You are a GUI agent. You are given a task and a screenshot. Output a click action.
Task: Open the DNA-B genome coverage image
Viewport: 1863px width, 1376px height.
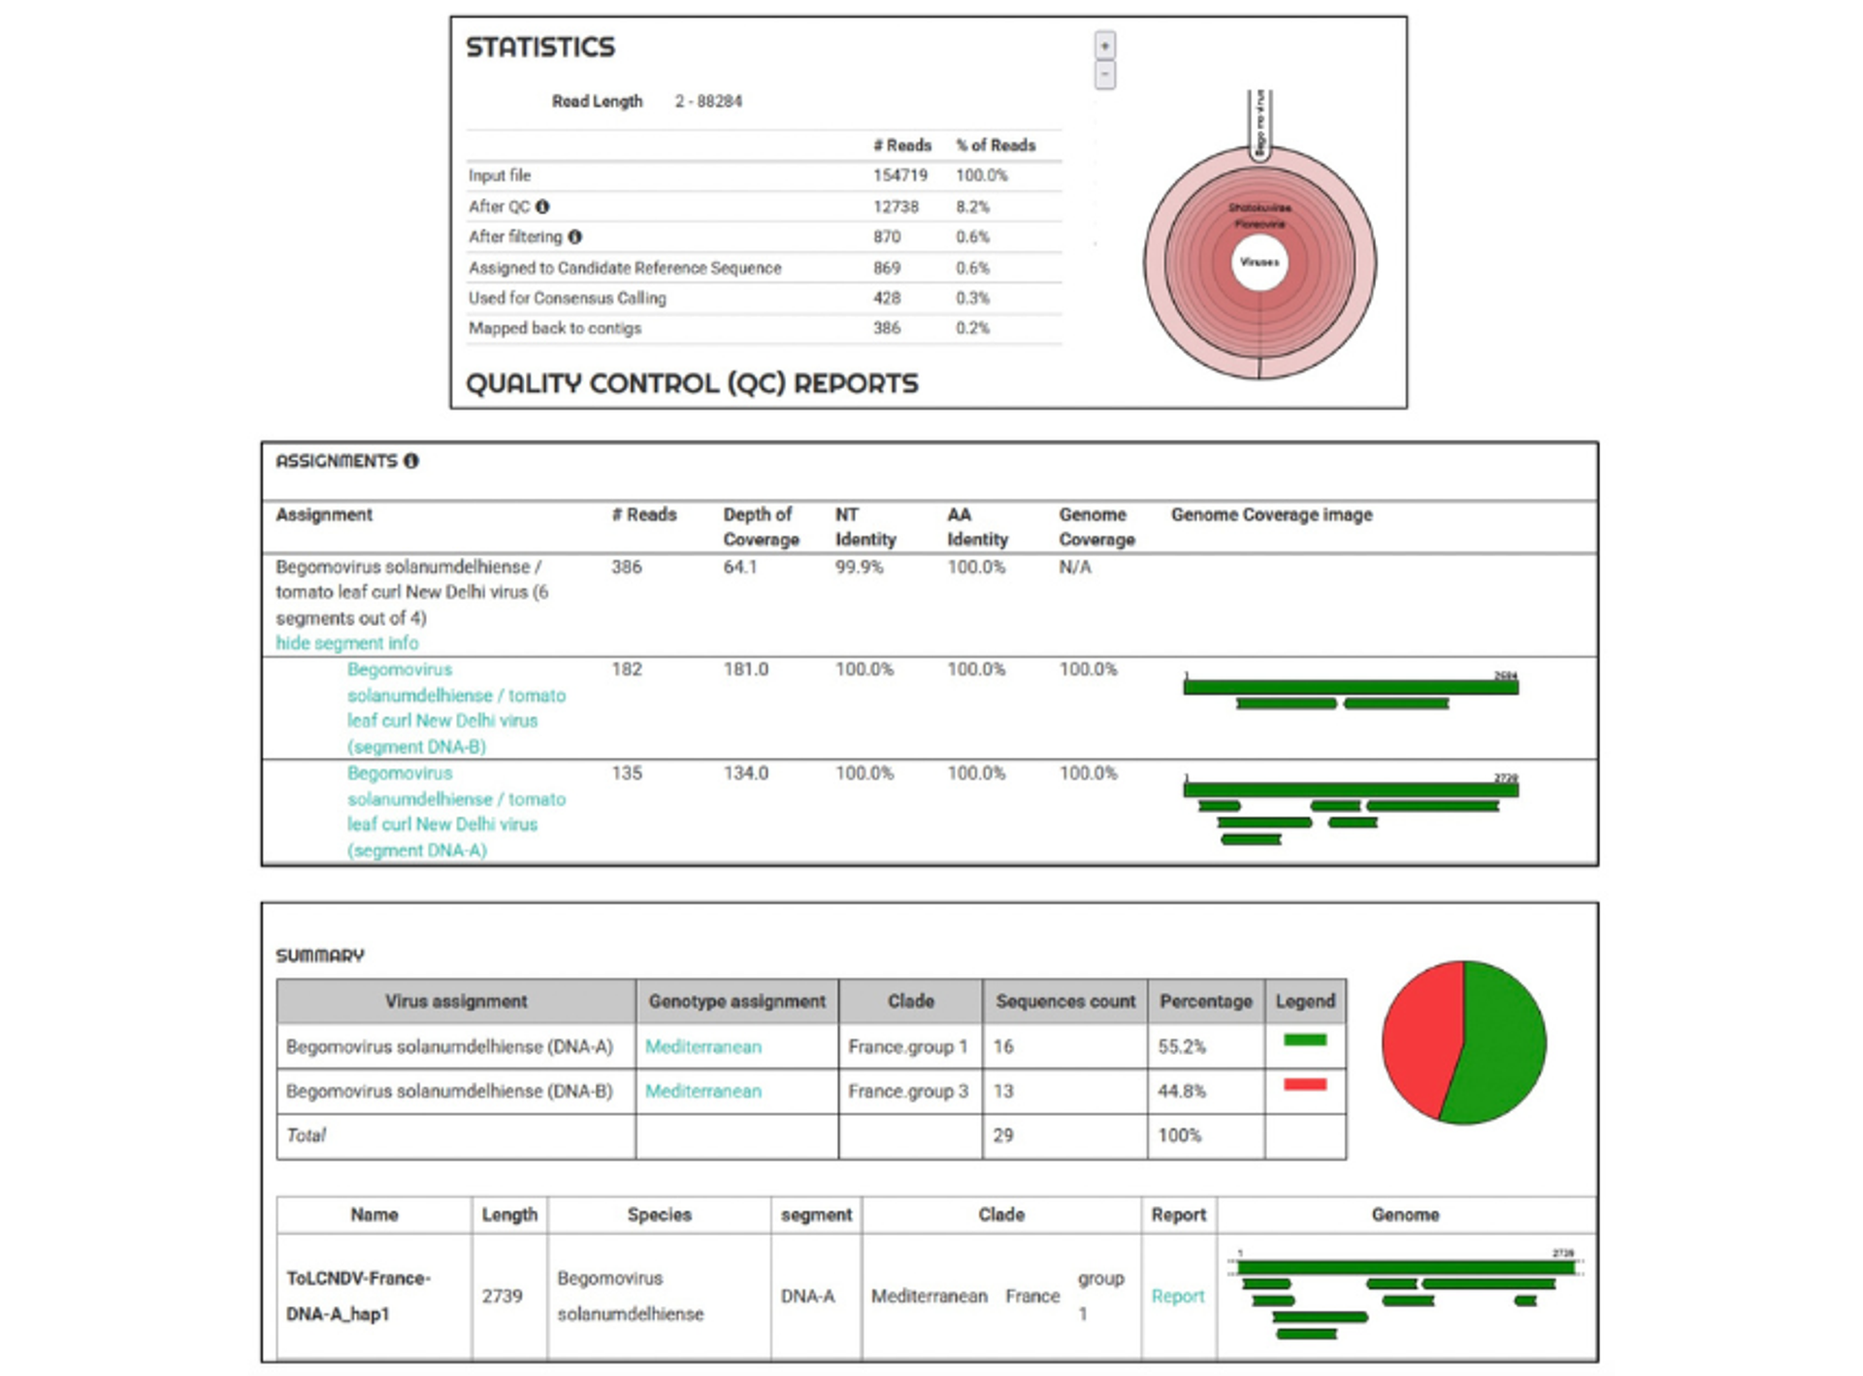[x=1351, y=689]
